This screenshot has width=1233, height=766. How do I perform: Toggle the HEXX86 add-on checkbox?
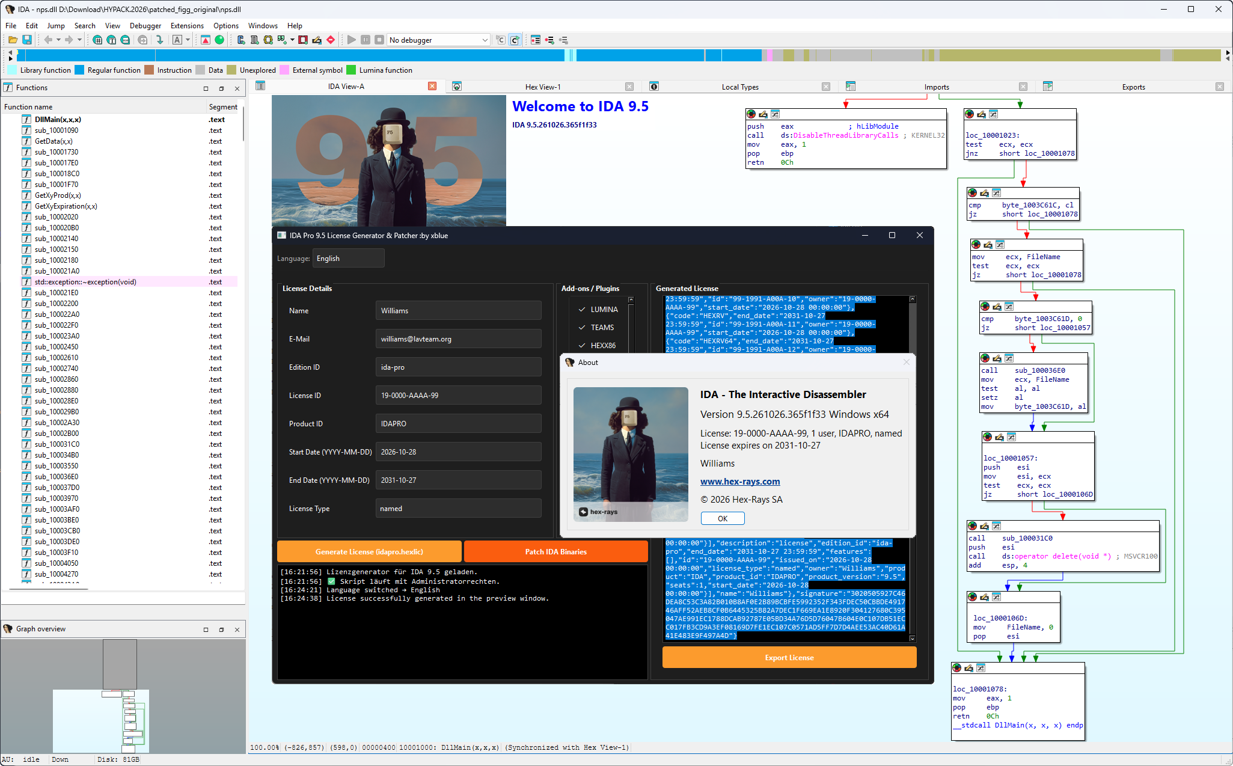coord(582,345)
